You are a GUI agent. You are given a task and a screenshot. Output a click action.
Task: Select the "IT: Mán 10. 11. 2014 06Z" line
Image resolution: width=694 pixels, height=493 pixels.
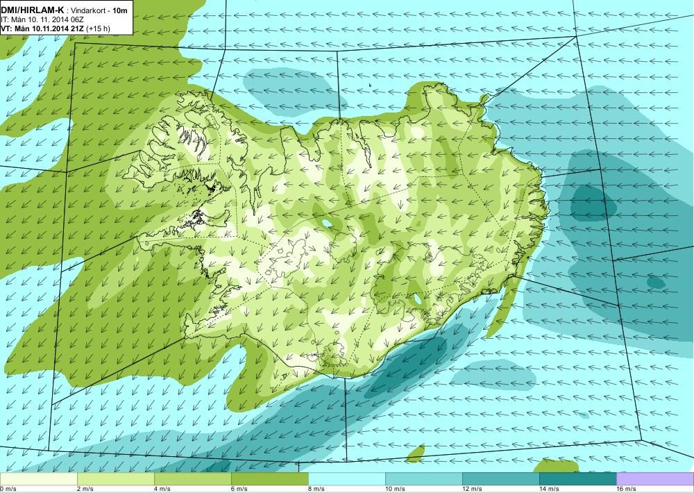click(42, 19)
